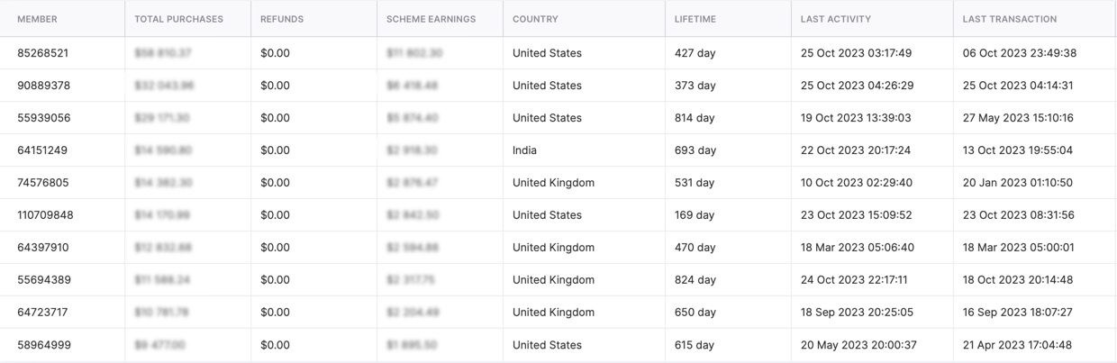Open member 64151249 from India

[x=42, y=150]
